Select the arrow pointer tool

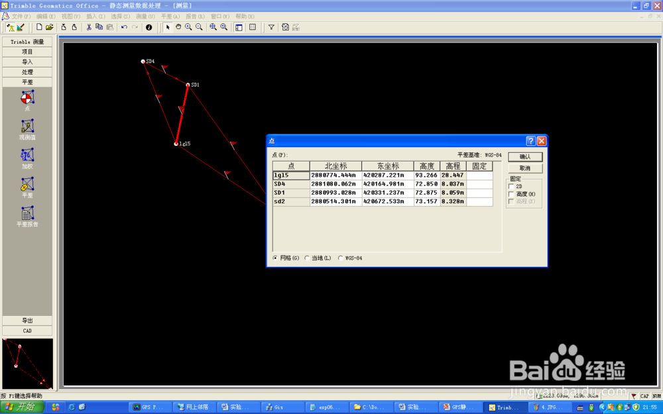[x=168, y=27]
